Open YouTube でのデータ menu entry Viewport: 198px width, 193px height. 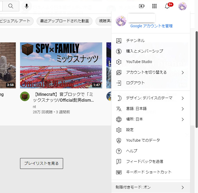[151, 140]
